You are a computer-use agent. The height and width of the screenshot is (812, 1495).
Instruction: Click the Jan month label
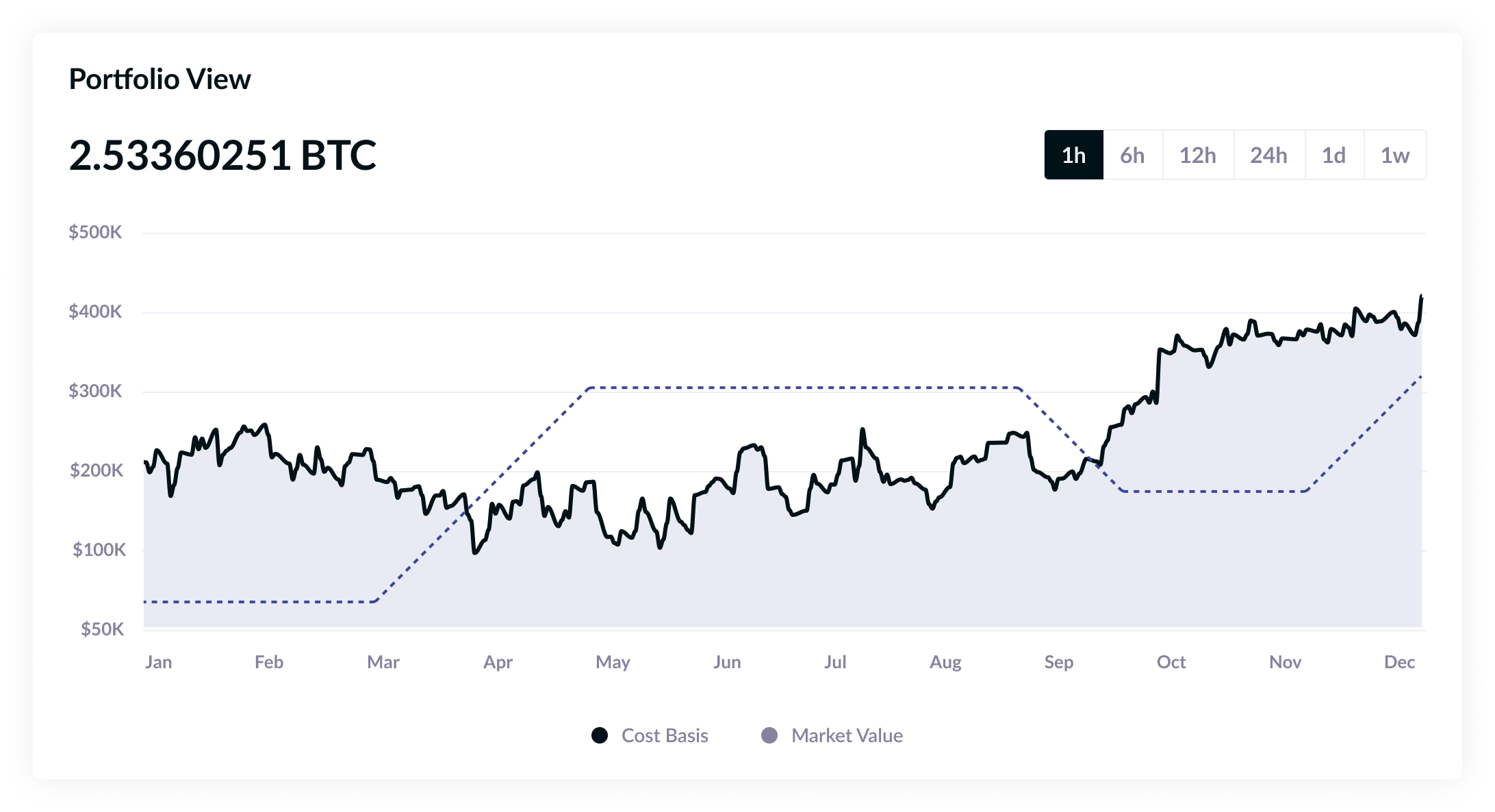pos(159,662)
